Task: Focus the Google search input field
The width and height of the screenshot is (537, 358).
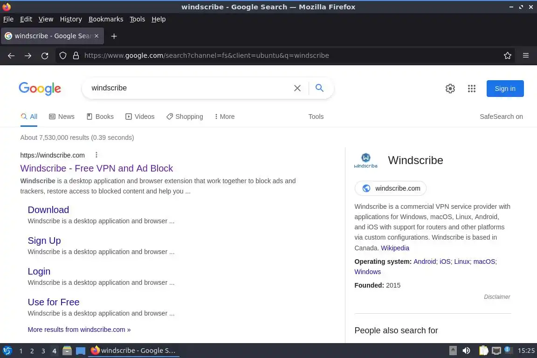Action: tap(190, 88)
